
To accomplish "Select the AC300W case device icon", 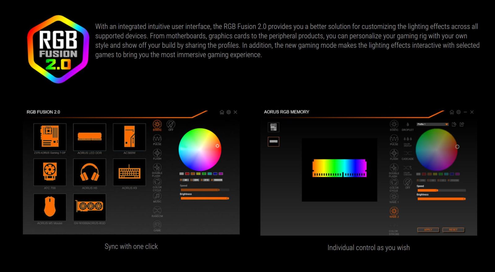I will (x=129, y=137).
